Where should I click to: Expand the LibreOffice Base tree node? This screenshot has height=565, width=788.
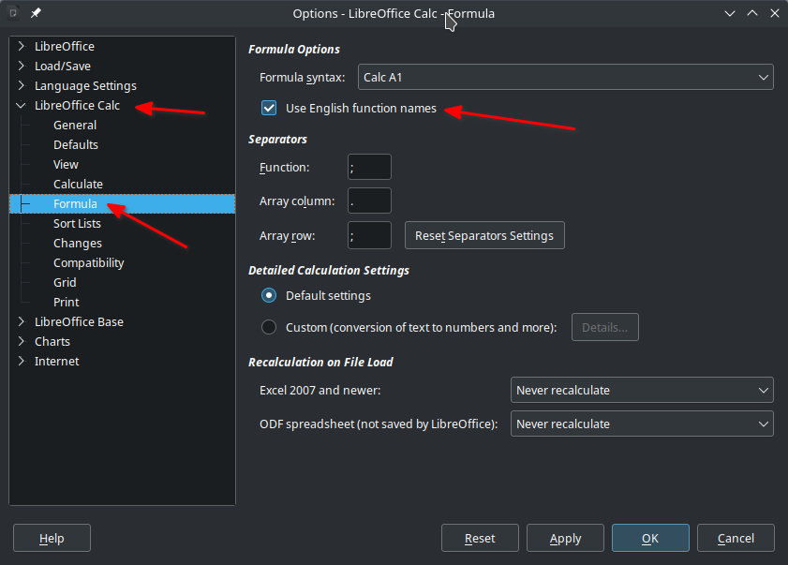pos(22,321)
